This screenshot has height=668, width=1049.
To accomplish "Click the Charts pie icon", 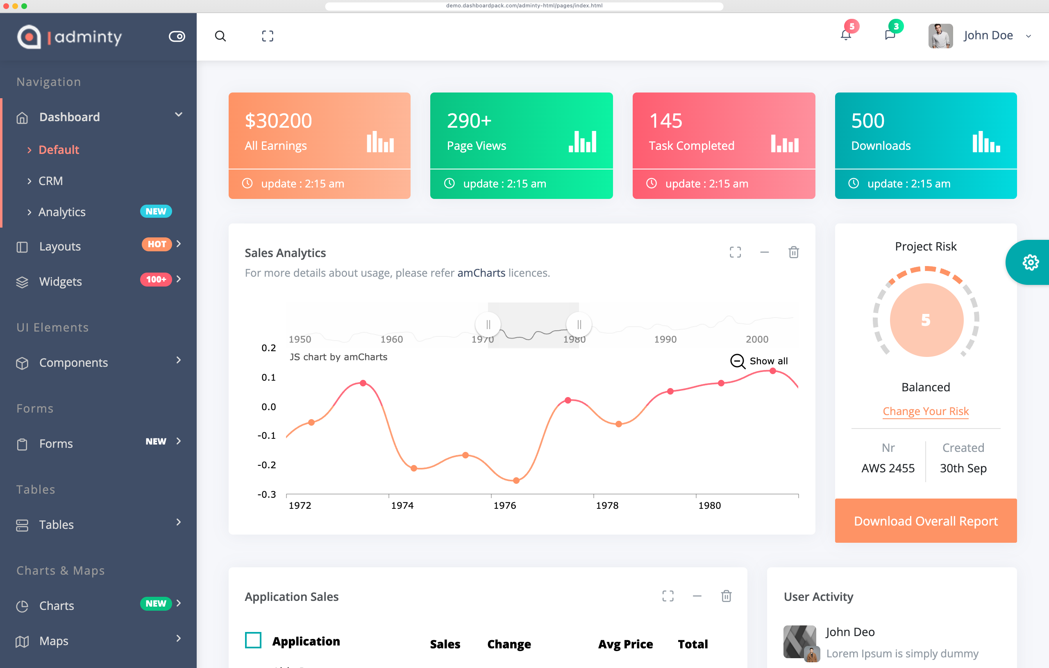I will click(22, 606).
